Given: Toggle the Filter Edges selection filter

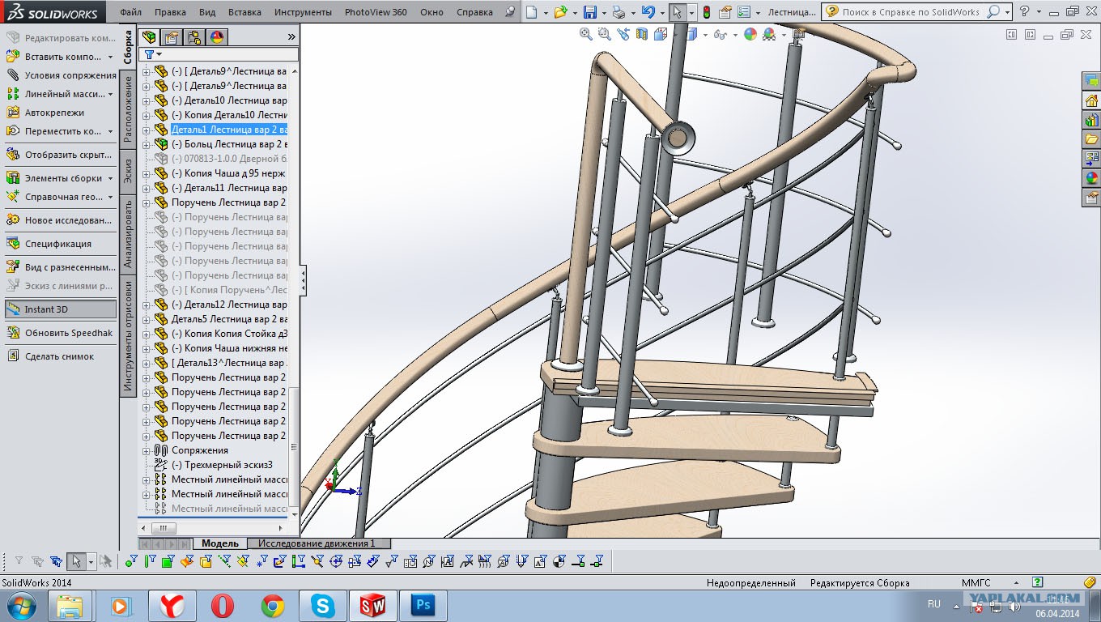Looking at the screenshot, I should tap(150, 561).
